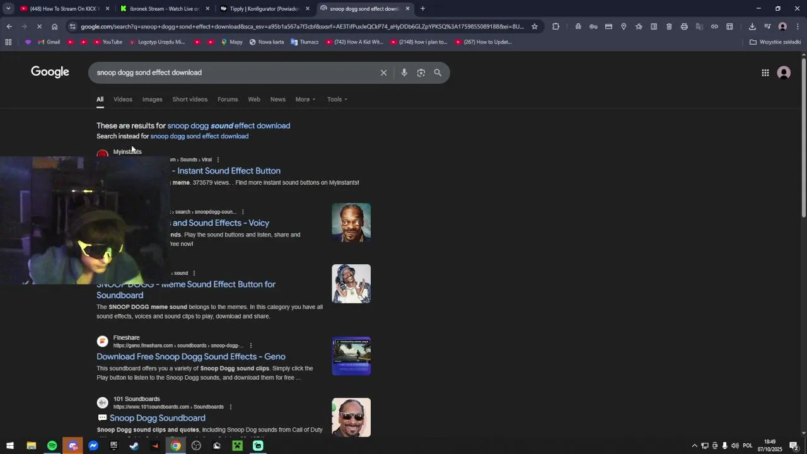Open search by image (Lens) icon
The width and height of the screenshot is (807, 454).
pos(421,73)
